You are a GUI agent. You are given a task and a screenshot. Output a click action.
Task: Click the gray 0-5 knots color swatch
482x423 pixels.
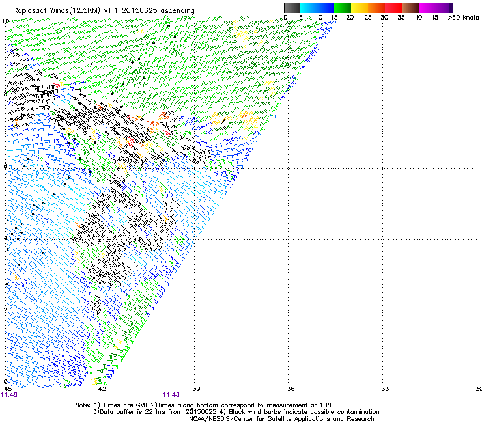292,8
